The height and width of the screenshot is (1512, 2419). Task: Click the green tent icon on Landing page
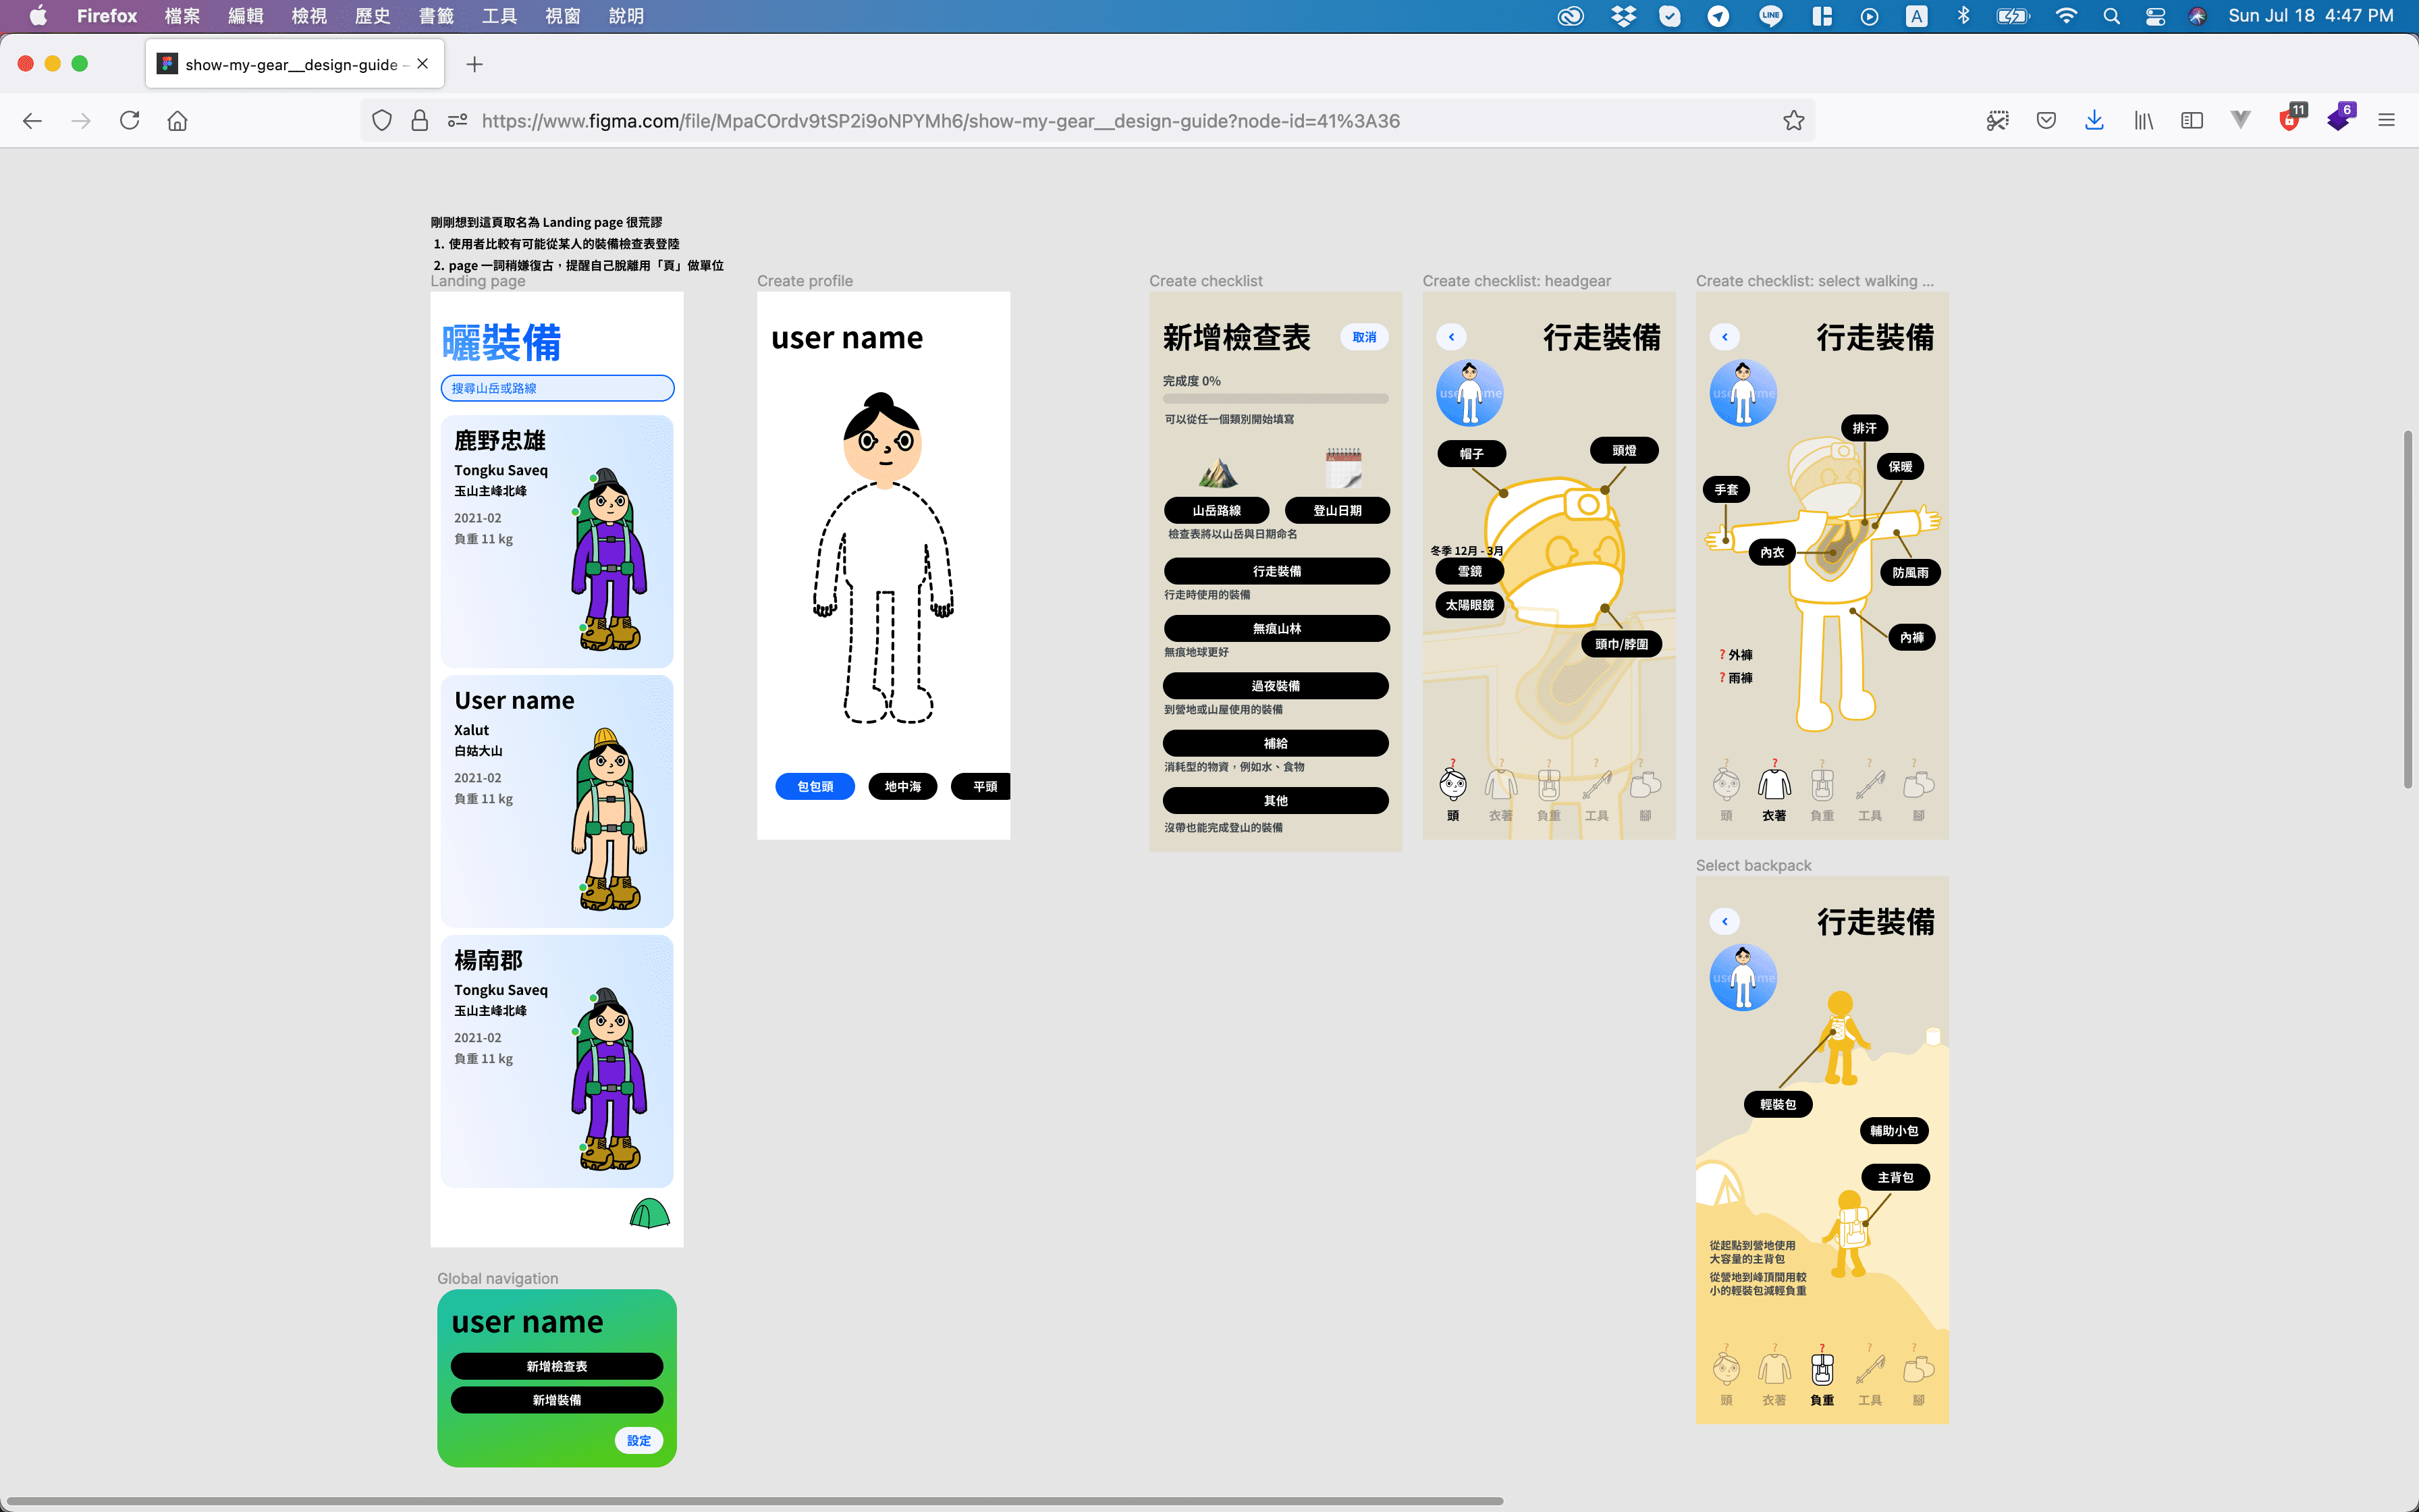pyautogui.click(x=650, y=1213)
